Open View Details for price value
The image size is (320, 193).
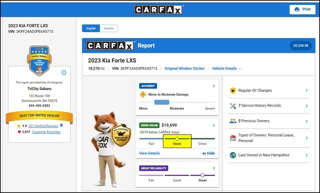149,153
